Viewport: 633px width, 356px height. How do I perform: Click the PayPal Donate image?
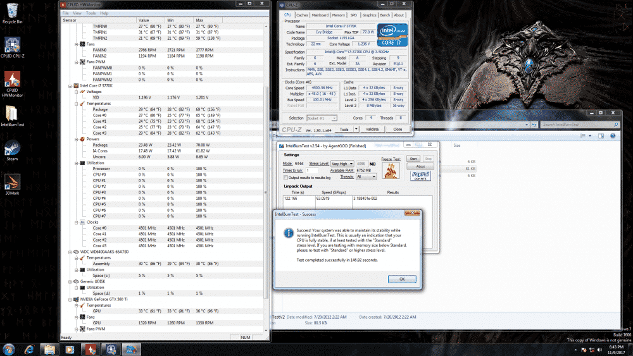click(x=420, y=176)
